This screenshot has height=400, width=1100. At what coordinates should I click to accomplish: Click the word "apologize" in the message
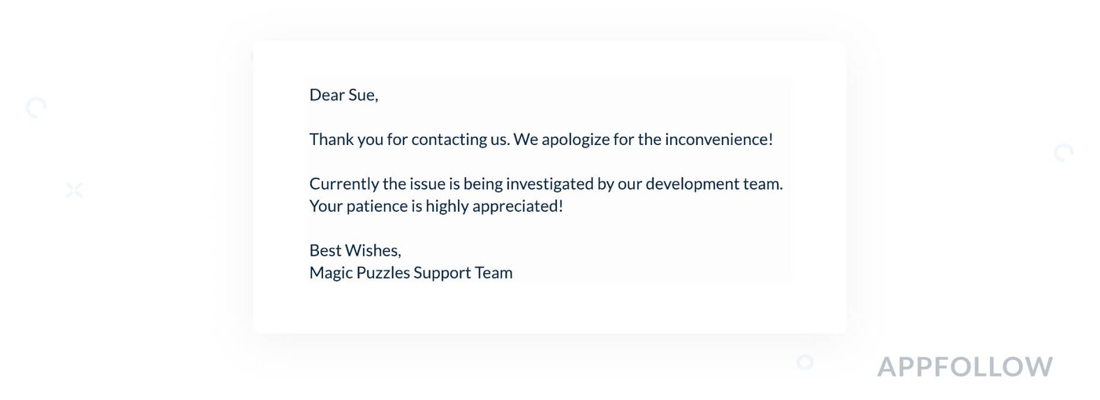tap(576, 140)
